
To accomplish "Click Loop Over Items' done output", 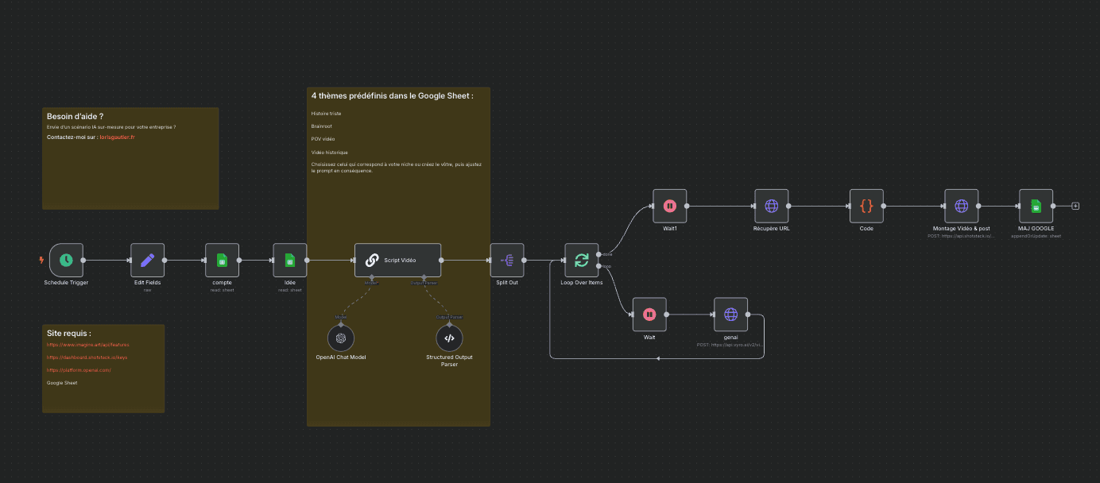I will 599,254.
